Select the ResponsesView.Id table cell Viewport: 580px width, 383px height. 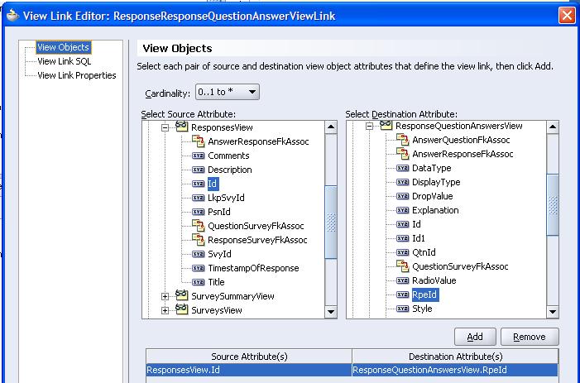[249, 370]
